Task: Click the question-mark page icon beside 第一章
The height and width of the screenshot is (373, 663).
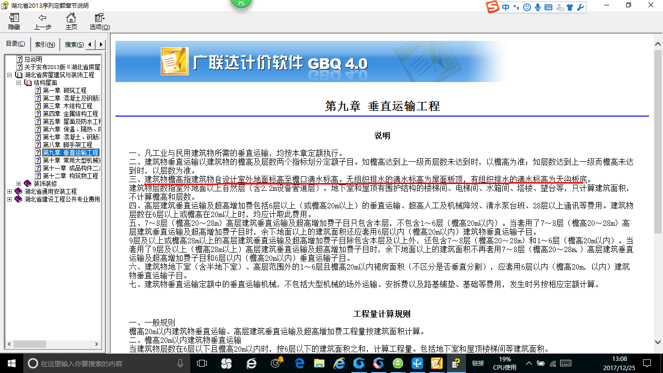Action: click(x=38, y=90)
